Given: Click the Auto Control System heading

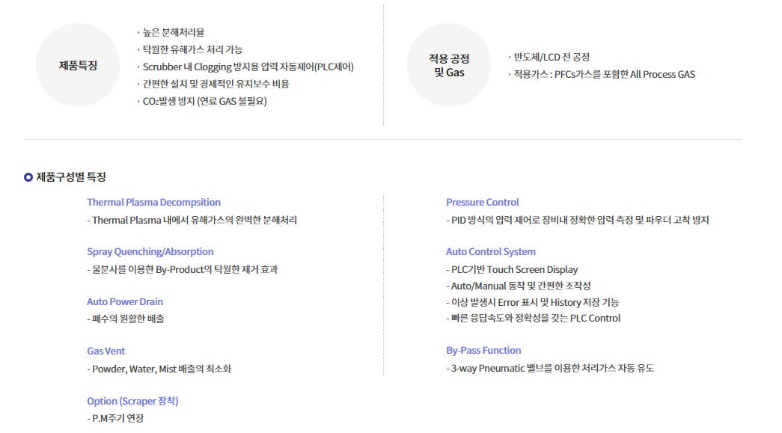Looking at the screenshot, I should click(x=491, y=252).
